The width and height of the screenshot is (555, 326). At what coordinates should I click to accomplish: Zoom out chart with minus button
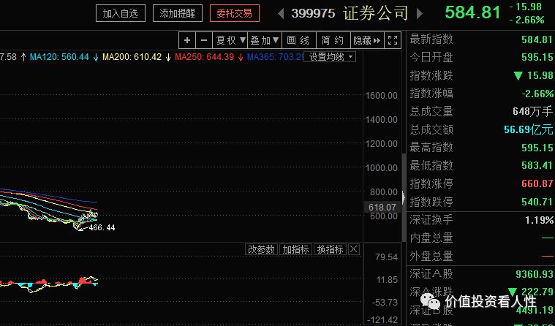coord(204,40)
